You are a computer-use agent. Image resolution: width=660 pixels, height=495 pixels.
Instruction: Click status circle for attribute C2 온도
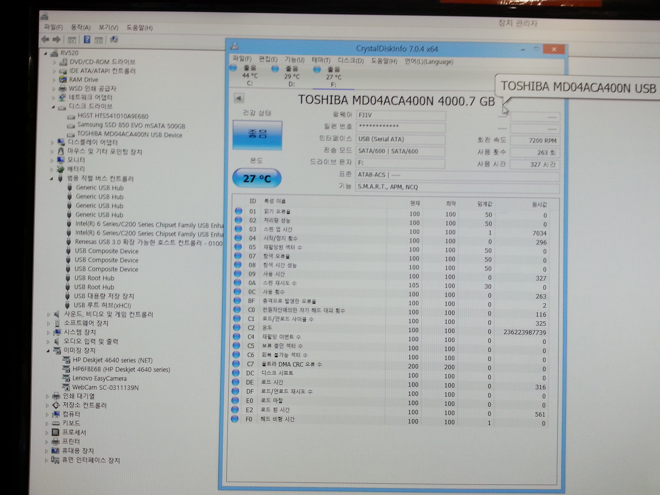click(x=237, y=327)
